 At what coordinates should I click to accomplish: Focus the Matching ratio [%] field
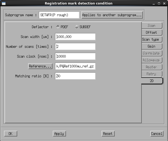75,76
